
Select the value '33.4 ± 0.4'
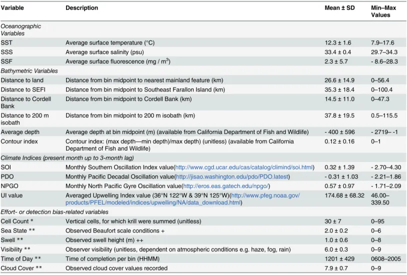point(338,52)
